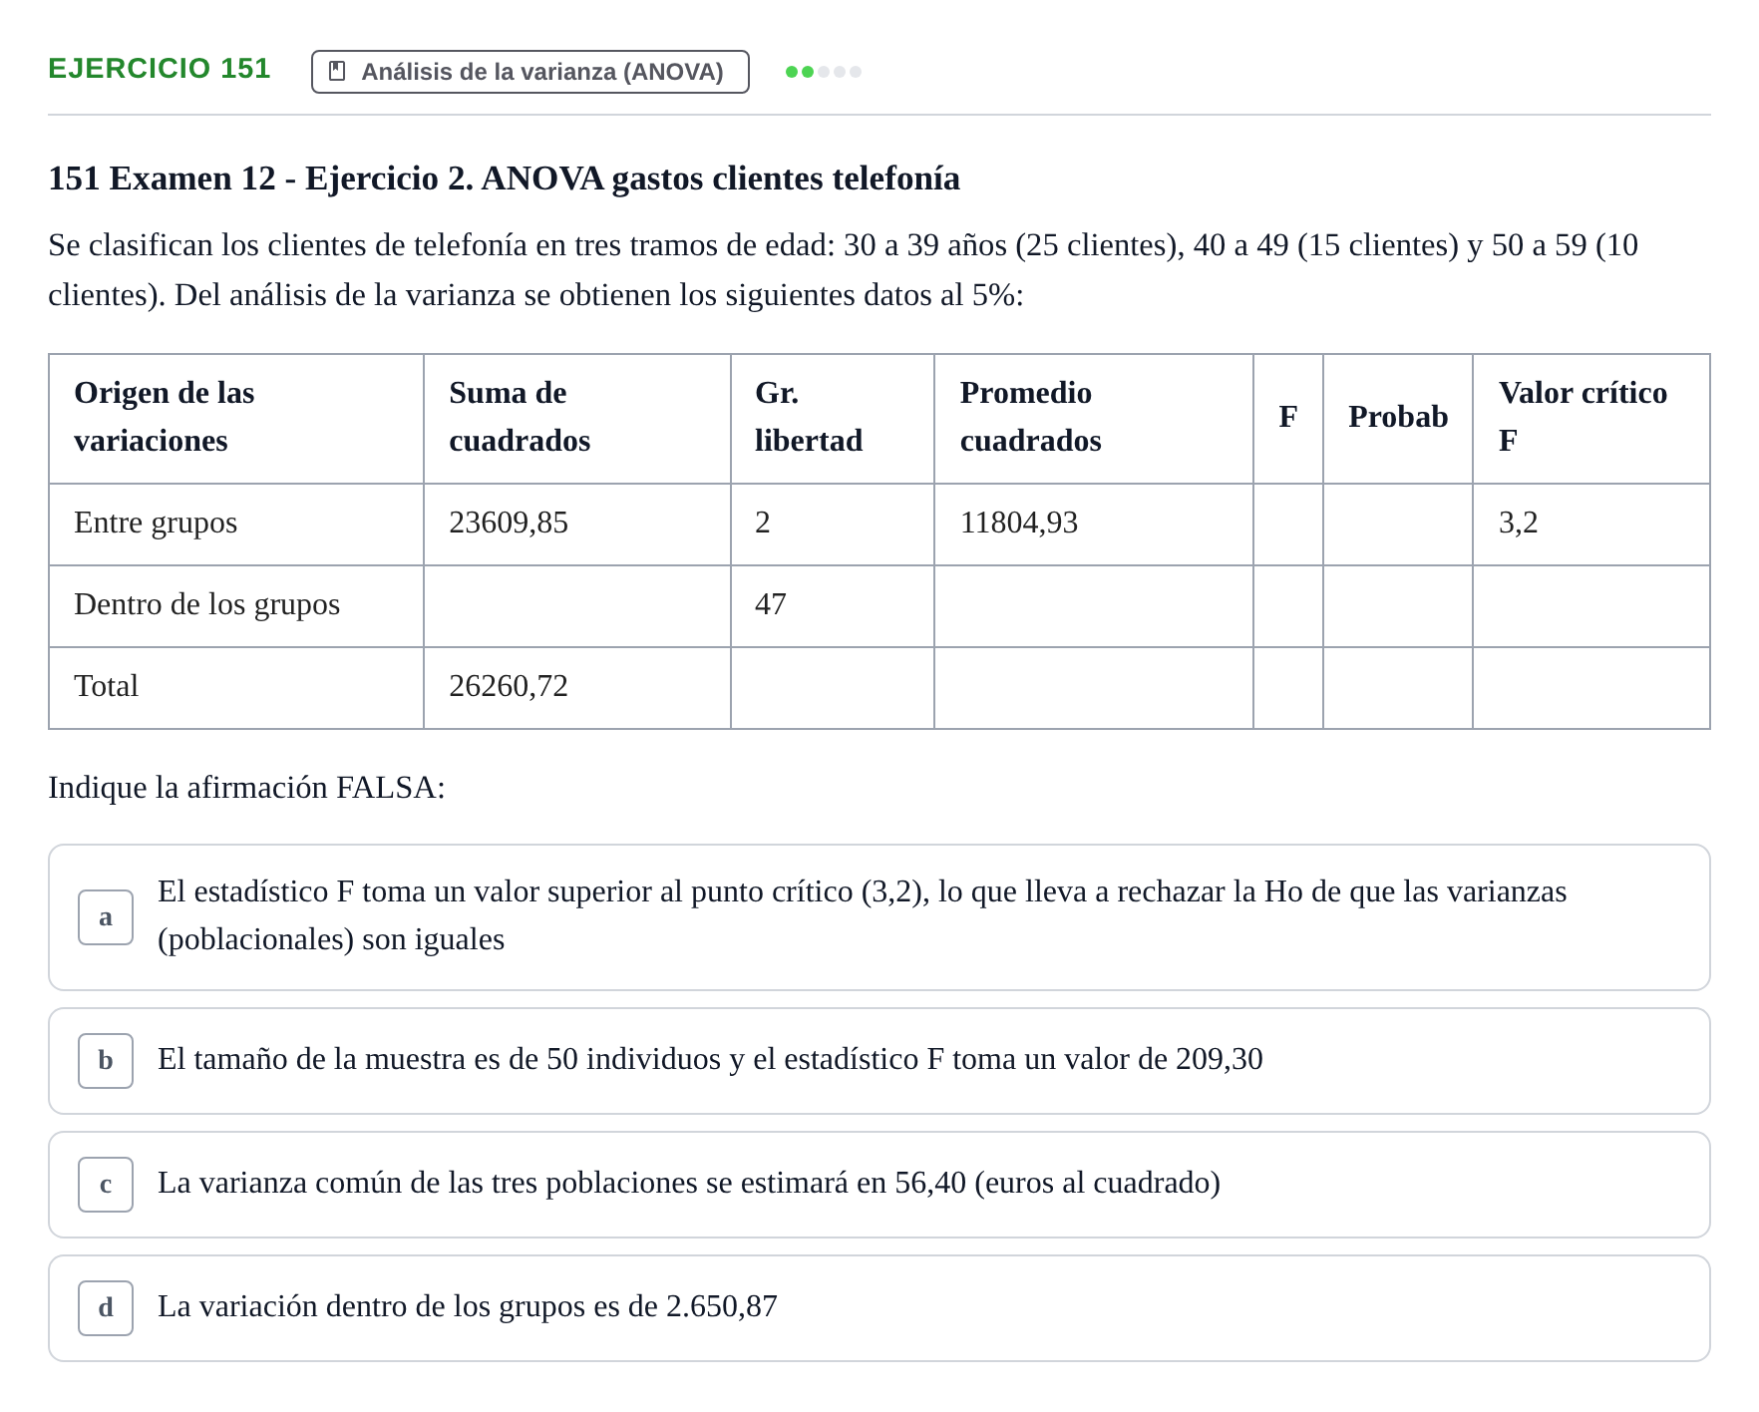Select answer option a about rejecting Ho
1759x1412 pixels.
[x=879, y=917]
